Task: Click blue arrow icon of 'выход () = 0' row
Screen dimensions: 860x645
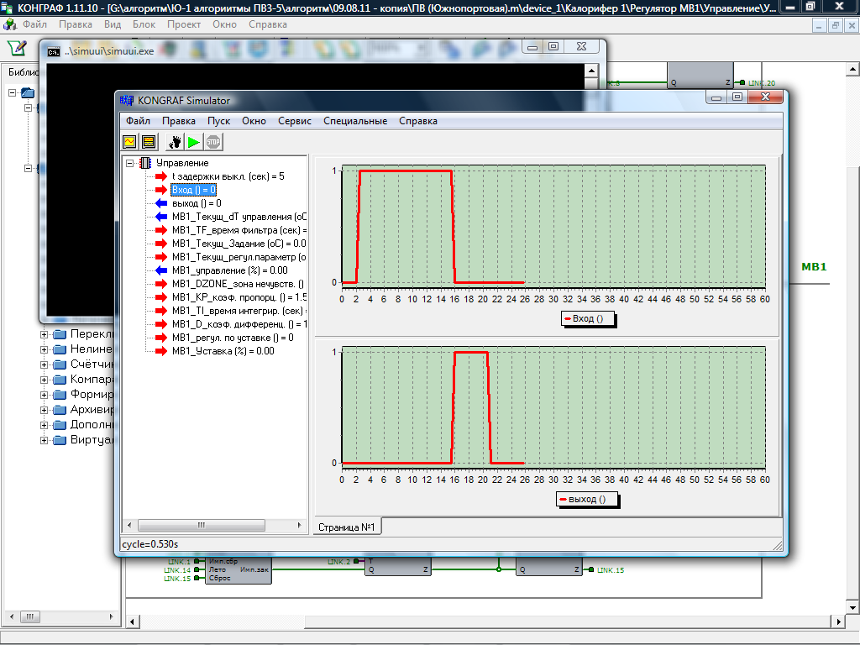Action: (161, 203)
